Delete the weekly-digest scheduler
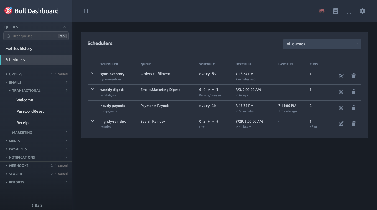Screen dimensions: 377x210 coord(354,92)
